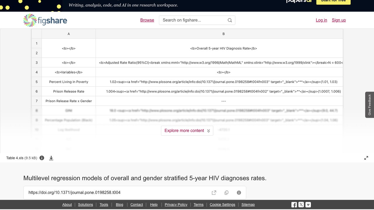Click the figshare logo
This screenshot has height=210, width=374.
point(45,20)
